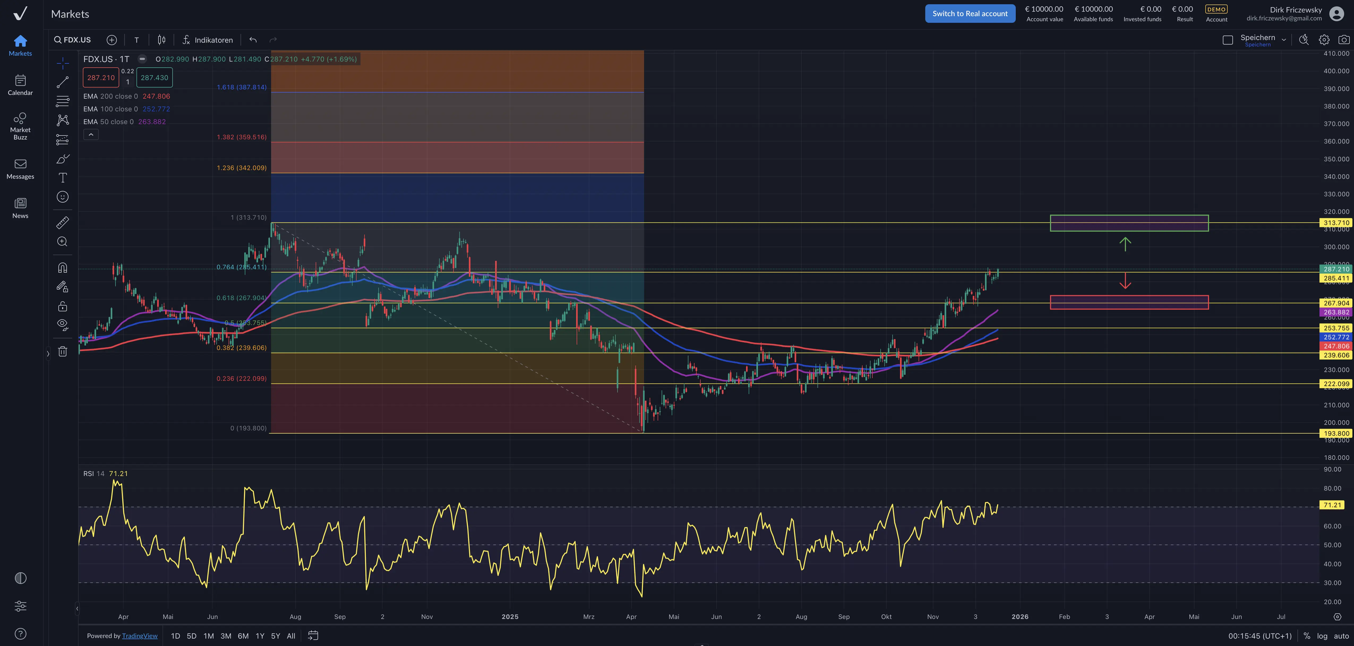Image resolution: width=1354 pixels, height=646 pixels.
Task: Select the ruler measure tool
Action: click(x=63, y=223)
